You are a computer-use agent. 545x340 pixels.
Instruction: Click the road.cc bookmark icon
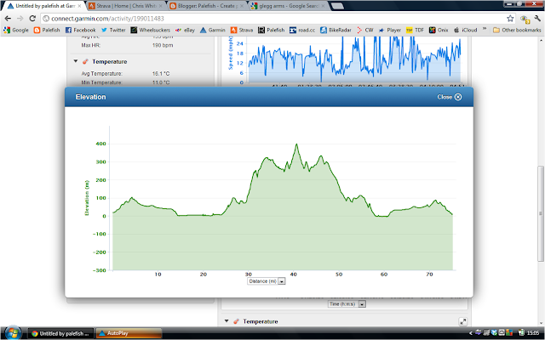click(x=293, y=31)
